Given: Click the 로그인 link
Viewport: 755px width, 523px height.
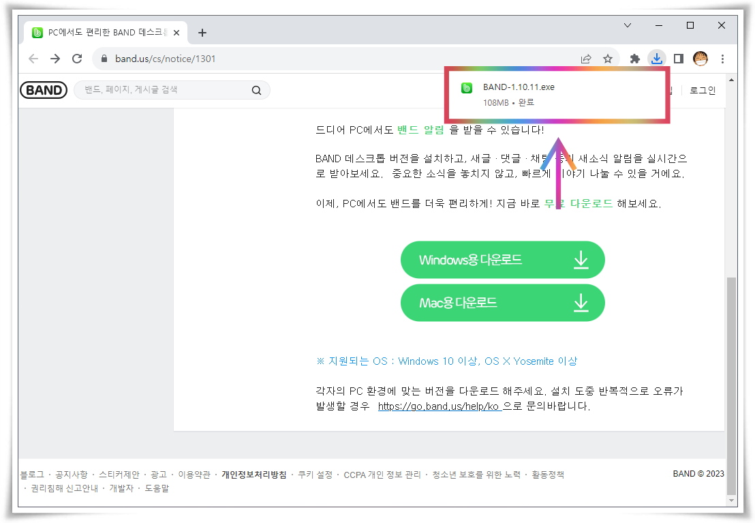Looking at the screenshot, I should click(703, 90).
